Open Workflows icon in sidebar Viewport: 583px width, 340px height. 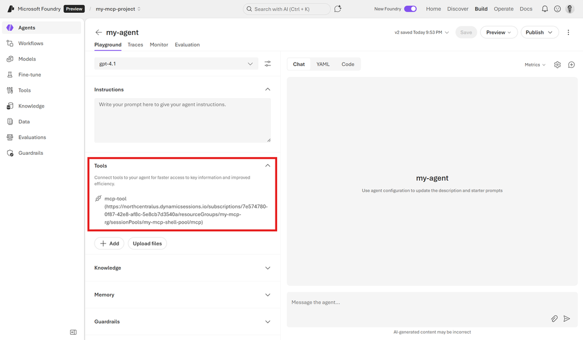(x=10, y=43)
